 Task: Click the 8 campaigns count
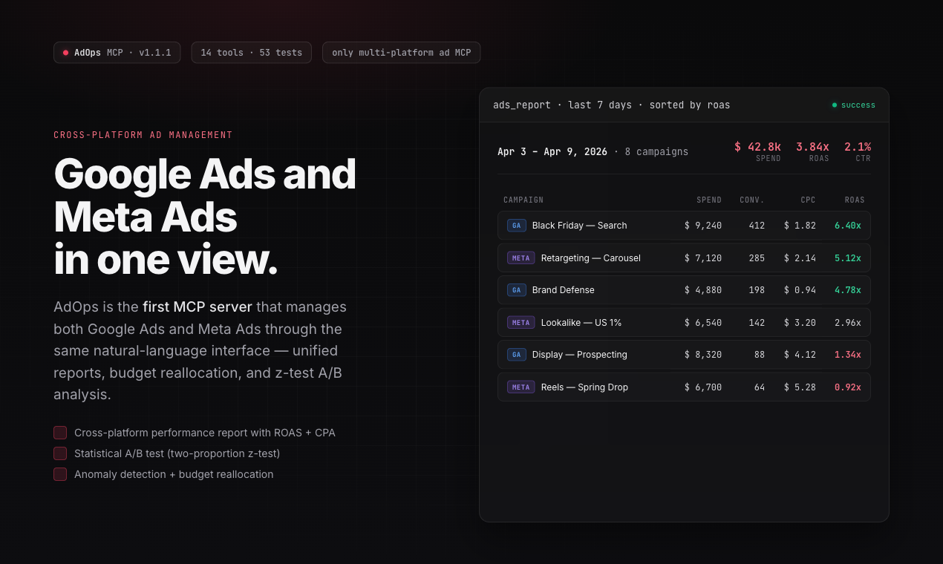(656, 152)
